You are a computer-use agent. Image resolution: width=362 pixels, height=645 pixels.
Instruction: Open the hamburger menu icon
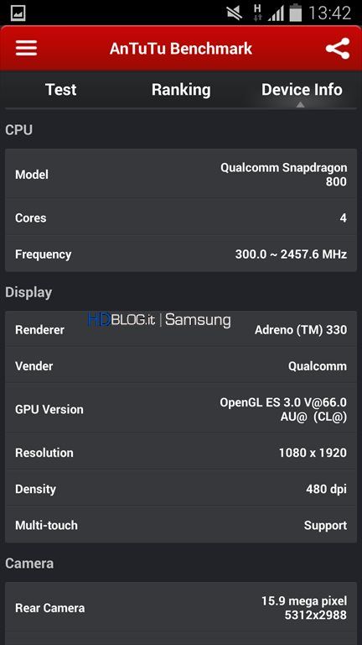[x=26, y=48]
